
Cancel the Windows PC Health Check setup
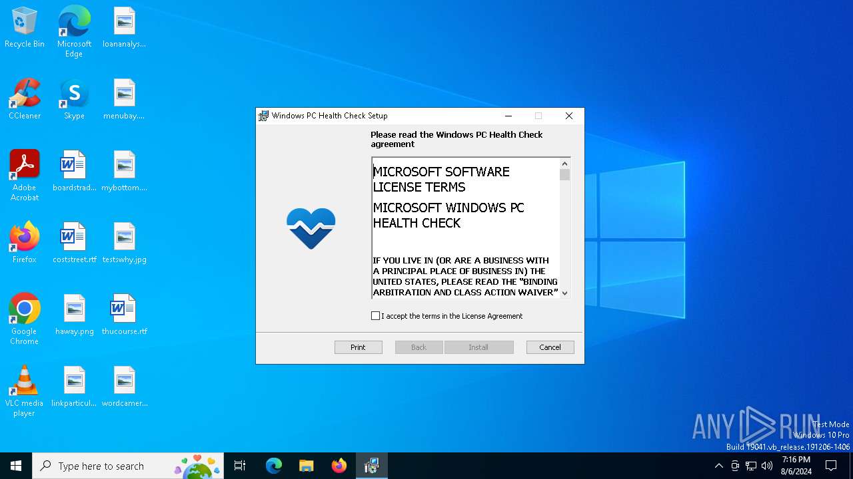pyautogui.click(x=550, y=347)
